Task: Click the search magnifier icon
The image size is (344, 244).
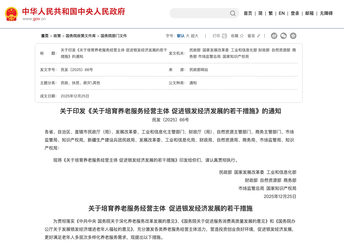Action: (x=233, y=13)
